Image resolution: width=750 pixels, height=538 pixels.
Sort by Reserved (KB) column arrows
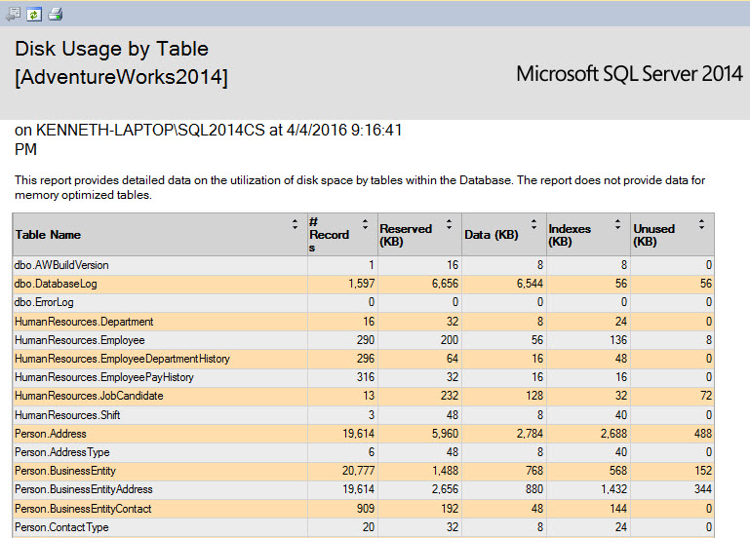449,224
